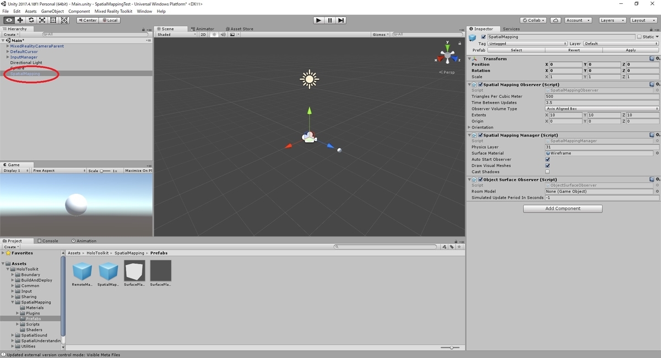The width and height of the screenshot is (661, 358).
Task: Uncheck Auto Start Observer
Action: 548,159
